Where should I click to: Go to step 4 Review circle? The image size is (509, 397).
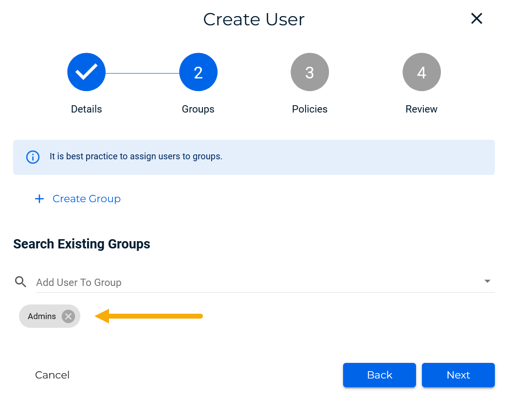(421, 72)
